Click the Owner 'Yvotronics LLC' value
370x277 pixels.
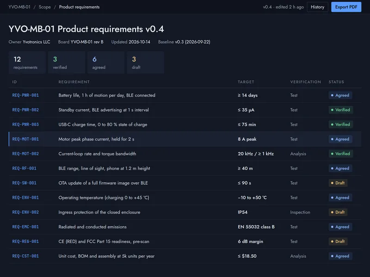(x=37, y=42)
